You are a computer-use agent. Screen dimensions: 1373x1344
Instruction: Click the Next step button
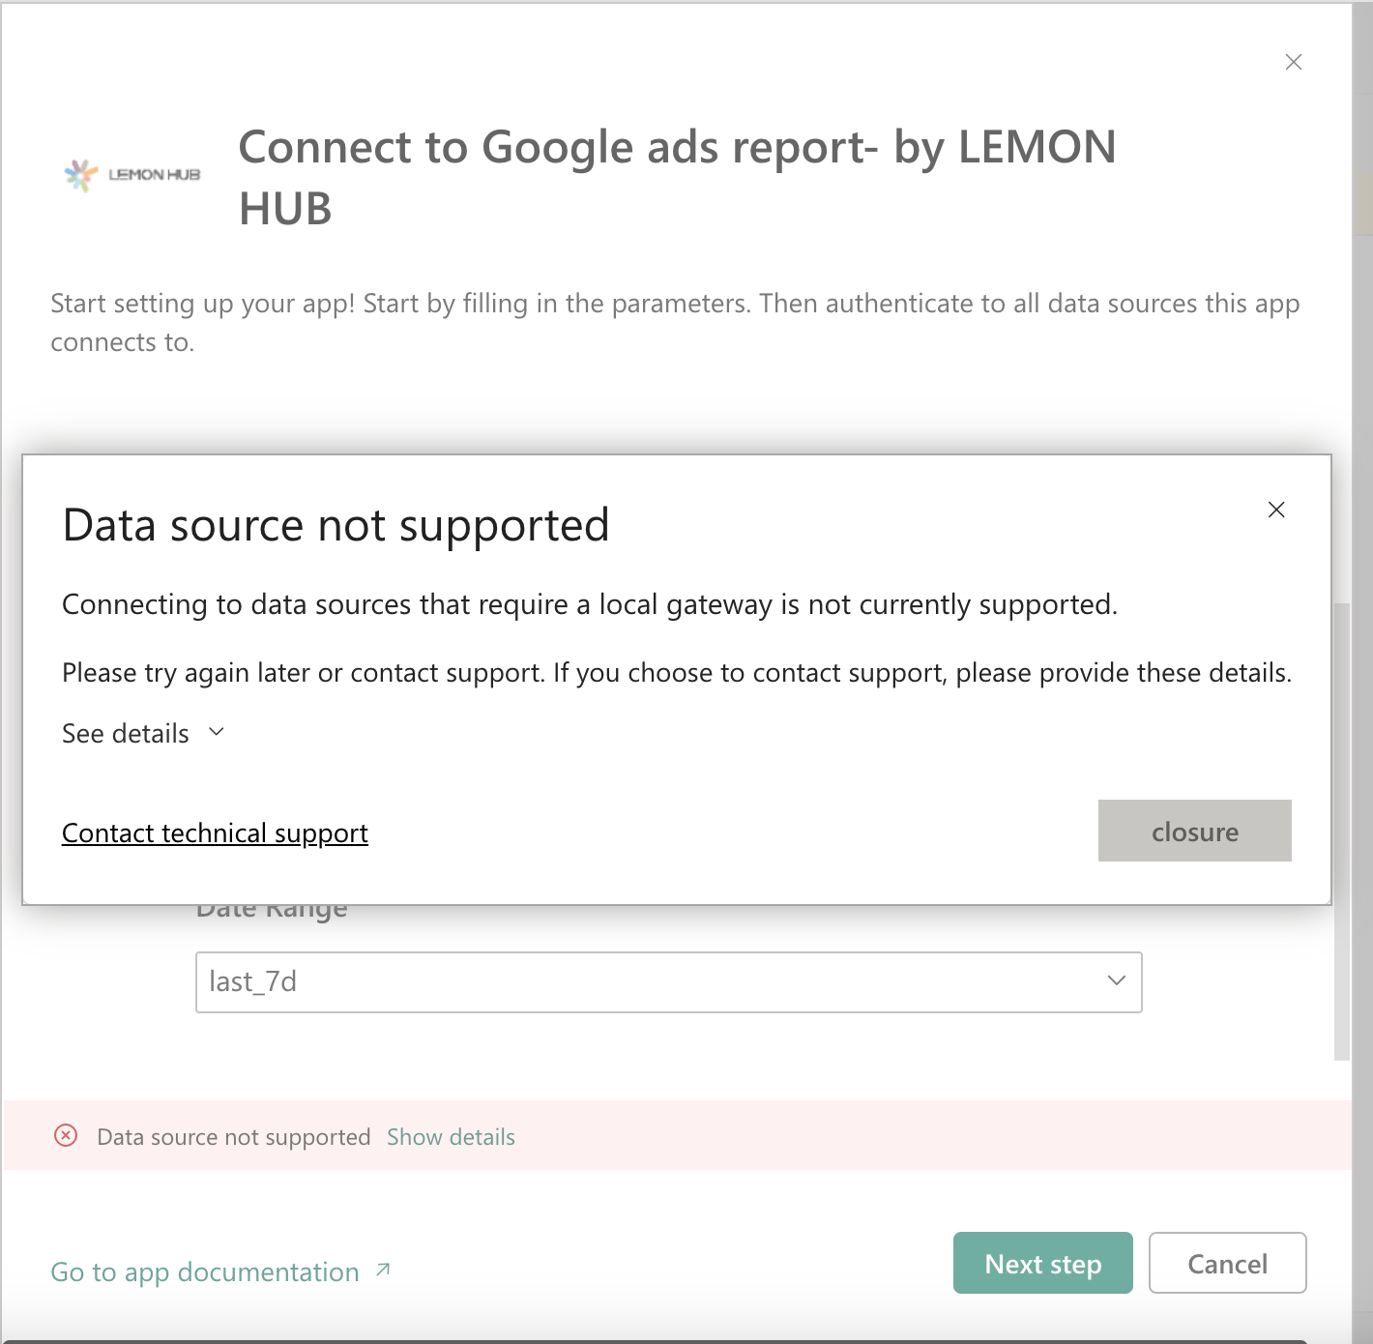pyautogui.click(x=1043, y=1263)
